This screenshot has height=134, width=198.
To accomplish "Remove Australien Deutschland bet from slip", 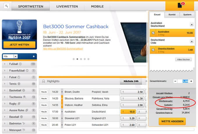I will coord(192,24).
